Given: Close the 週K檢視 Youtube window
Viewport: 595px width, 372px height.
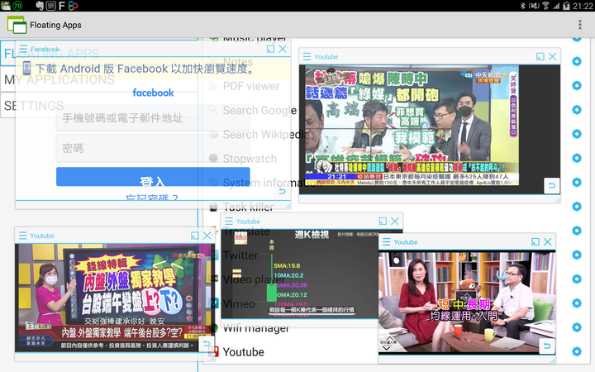Looking at the screenshot, I should coord(395,222).
